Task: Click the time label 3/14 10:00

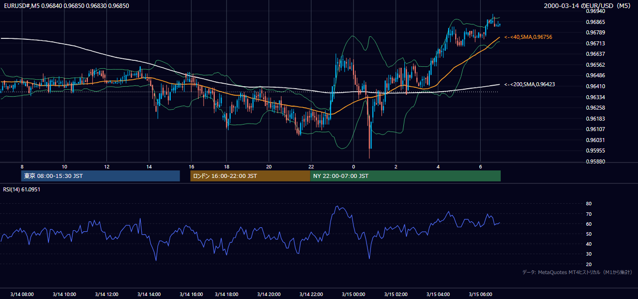Action: click(x=64, y=295)
